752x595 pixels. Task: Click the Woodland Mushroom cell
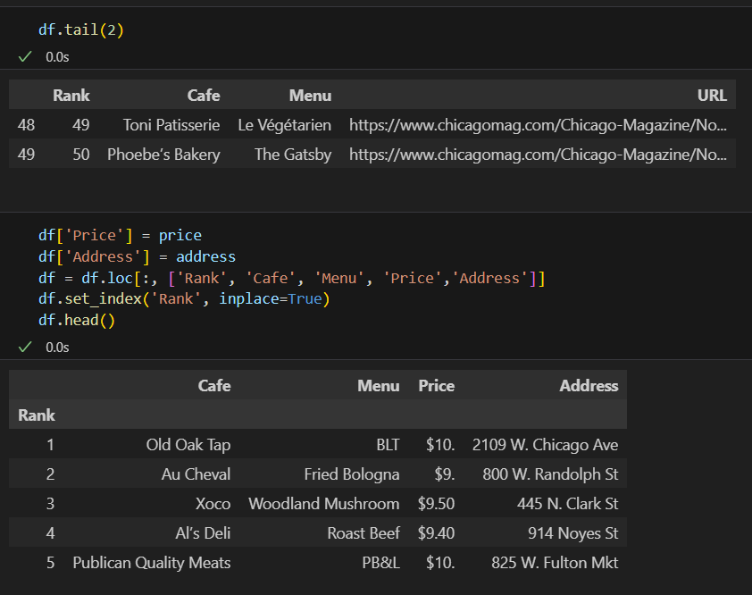pyautogui.click(x=323, y=504)
